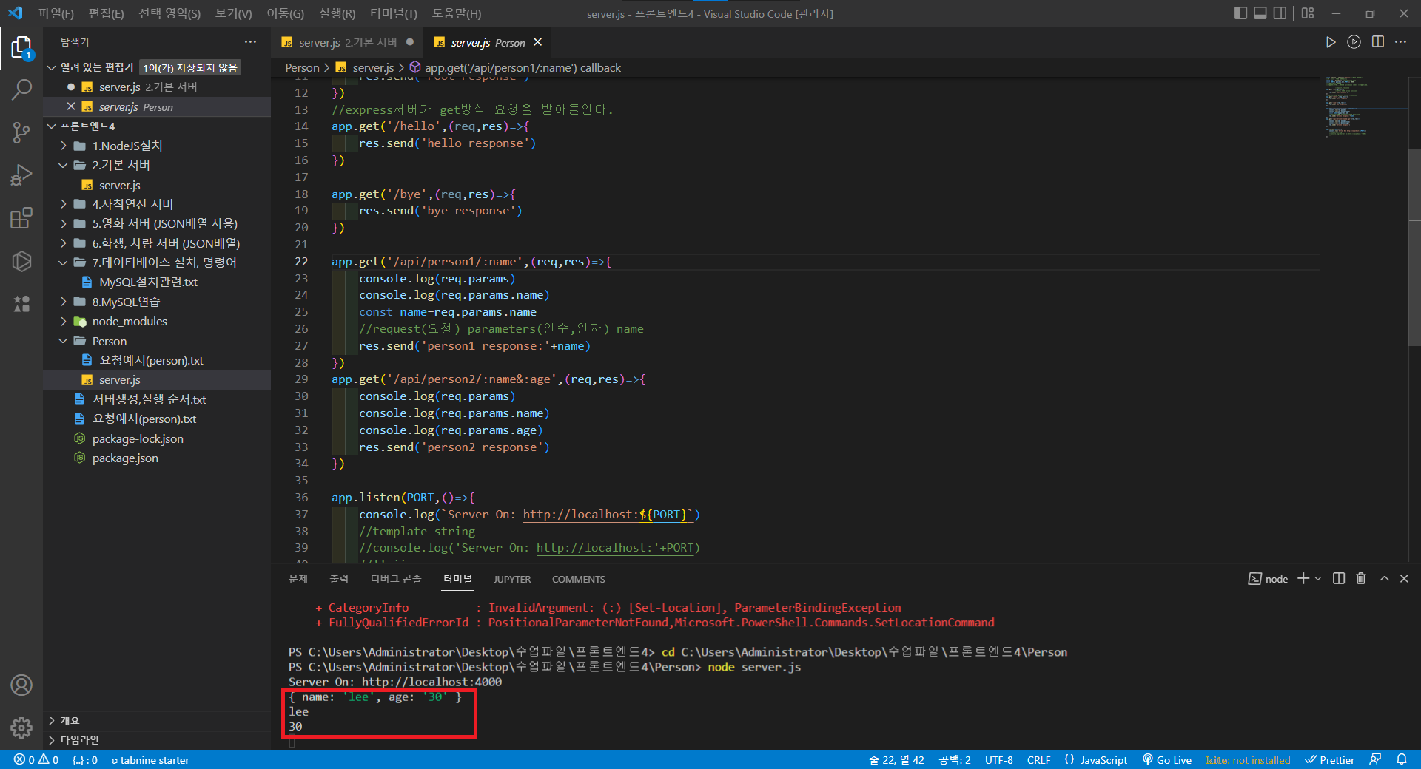Open the 편집(E) menu
This screenshot has height=769, width=1421.
tap(106, 13)
